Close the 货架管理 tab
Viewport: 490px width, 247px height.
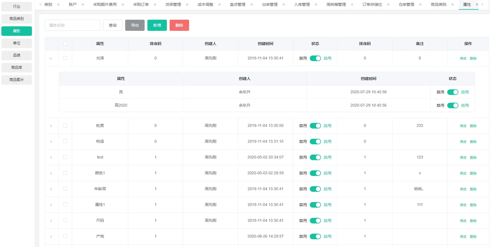(x=187, y=4)
